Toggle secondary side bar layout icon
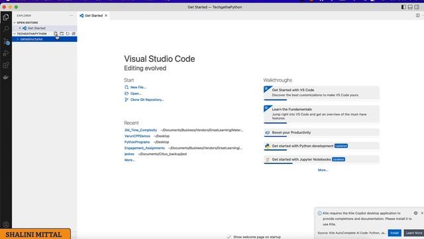This screenshot has width=424, height=239. pos(417,7)
